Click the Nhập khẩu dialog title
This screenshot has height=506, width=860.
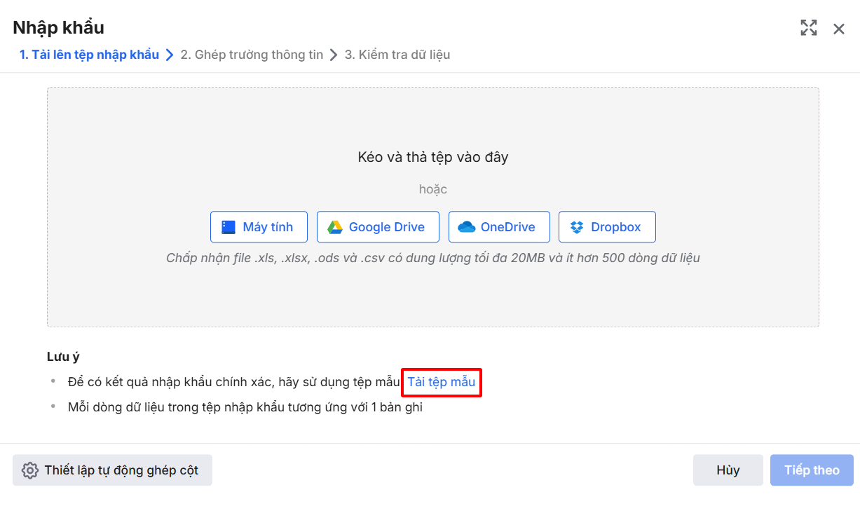point(58,27)
